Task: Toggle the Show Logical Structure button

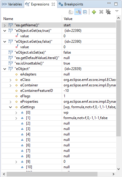Action: click(78, 12)
